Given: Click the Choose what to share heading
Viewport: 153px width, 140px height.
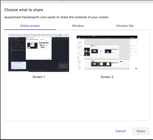Looking at the screenshot, I should (24, 10).
